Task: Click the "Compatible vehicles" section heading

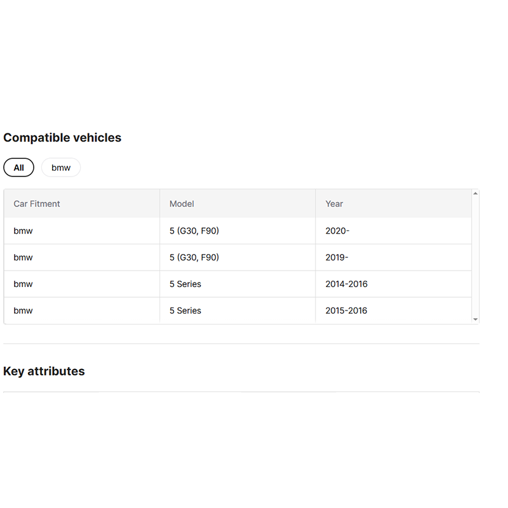Action: pos(62,138)
